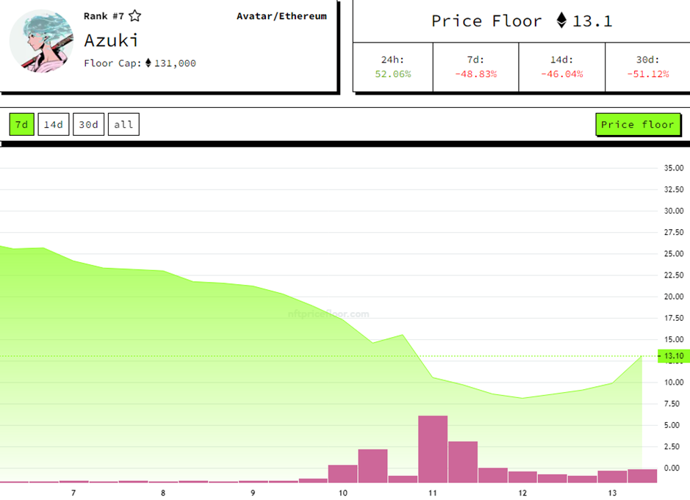Click the 20.00 y-axis label
Screen dimensions: 690x500
pos(674,297)
